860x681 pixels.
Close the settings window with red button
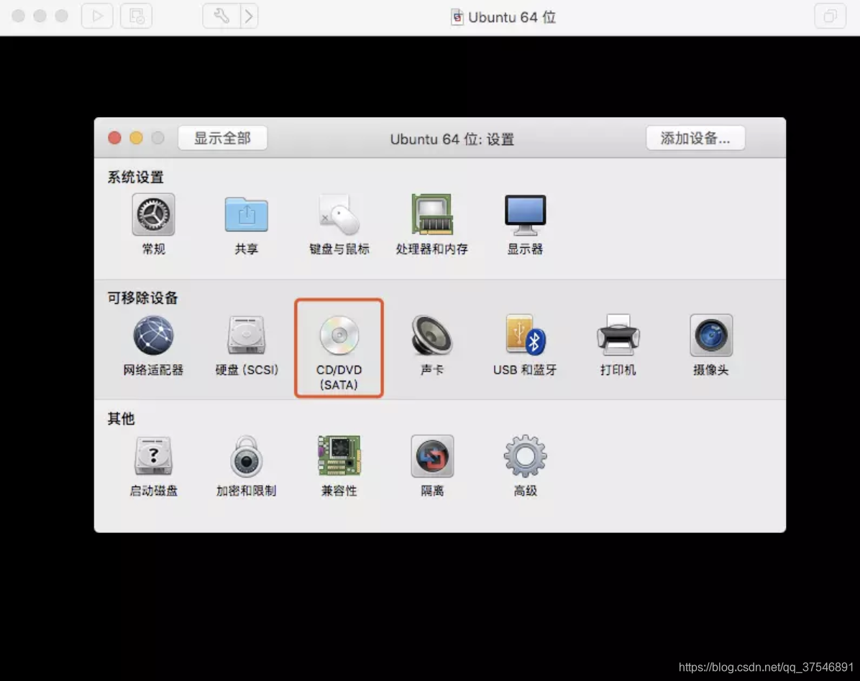coord(114,138)
